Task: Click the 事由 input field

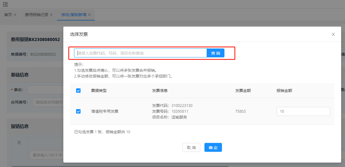Action: click(46, 90)
